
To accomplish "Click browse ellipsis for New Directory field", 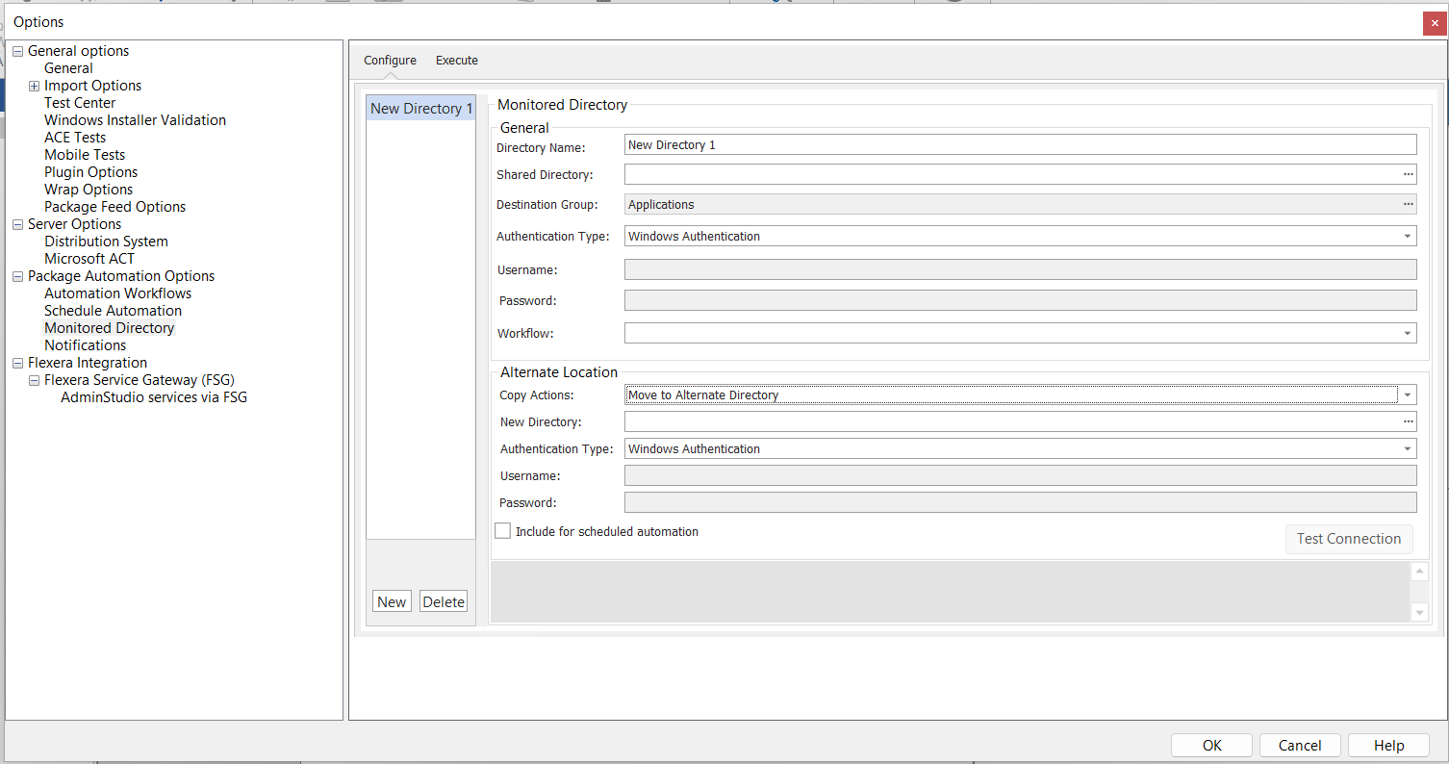I will [x=1408, y=421].
